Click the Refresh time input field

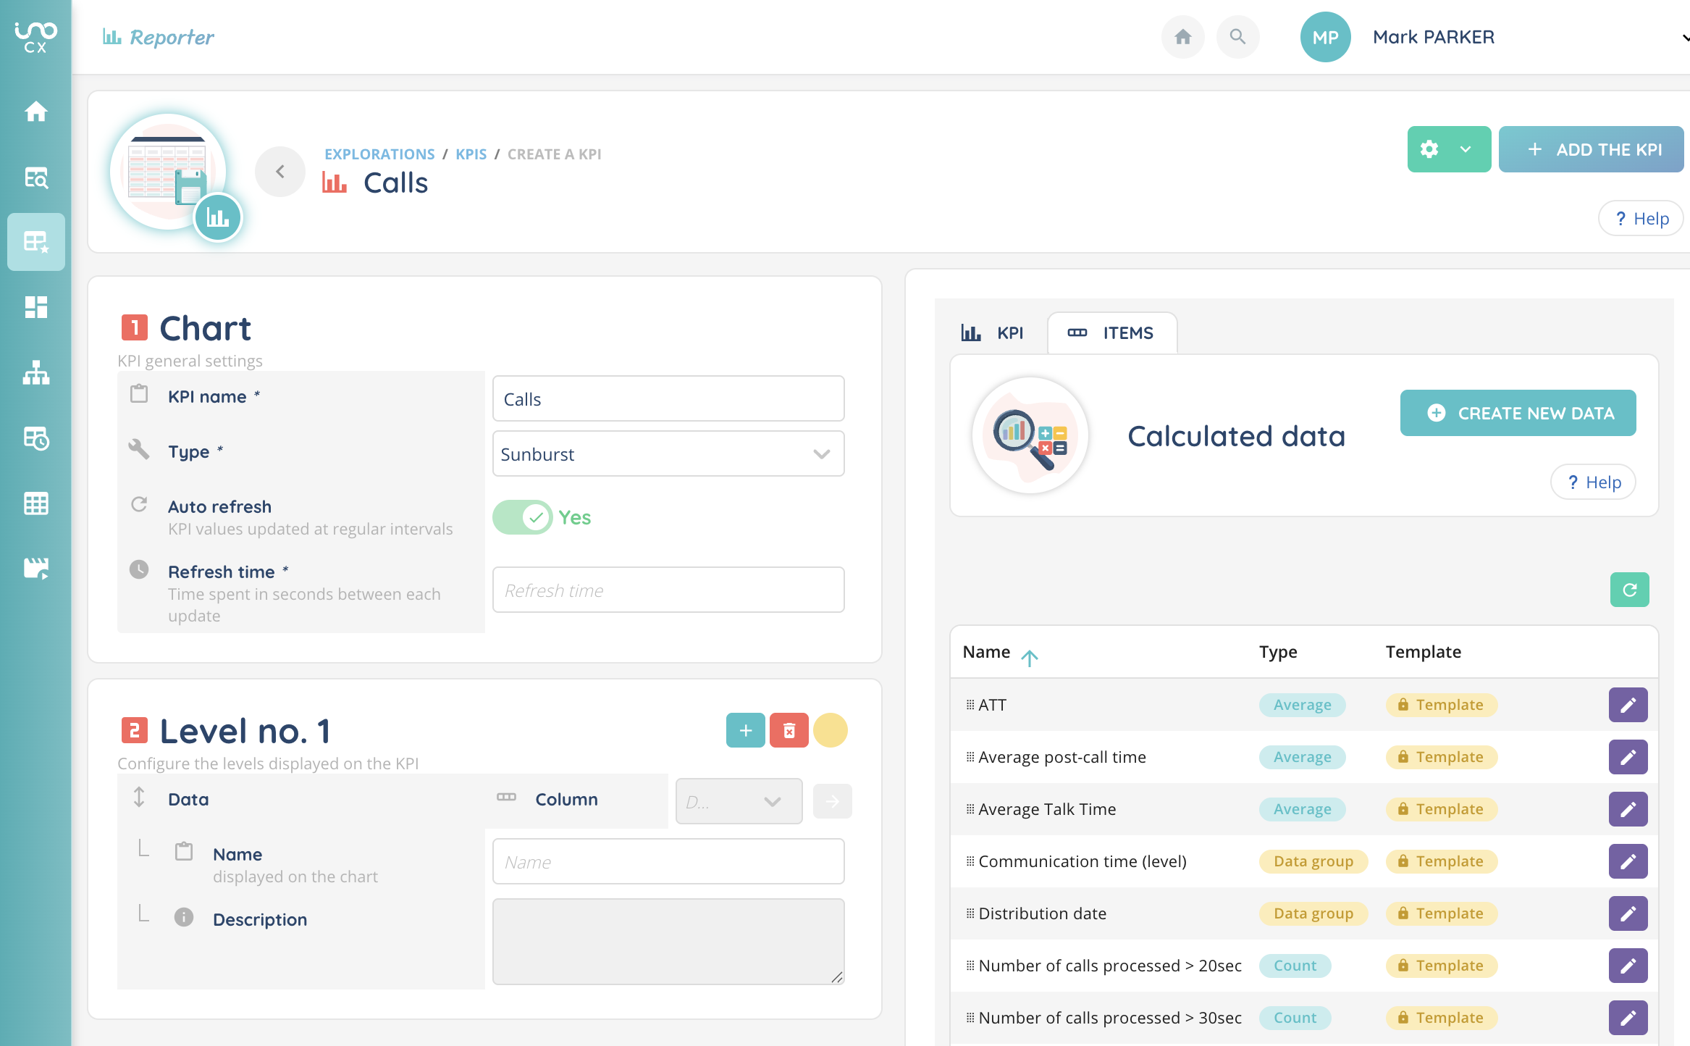(668, 590)
